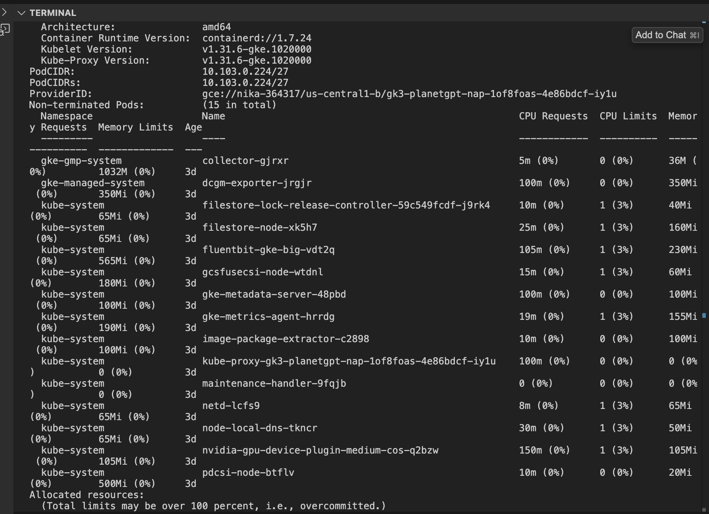Screen dimensions: 709x514
Task: Click the nvidia-gpu-device-plugin-medium-cos-q2bzw pod name
Action: (320, 450)
